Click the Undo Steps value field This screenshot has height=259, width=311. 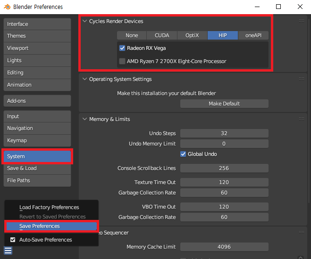tap(224, 133)
